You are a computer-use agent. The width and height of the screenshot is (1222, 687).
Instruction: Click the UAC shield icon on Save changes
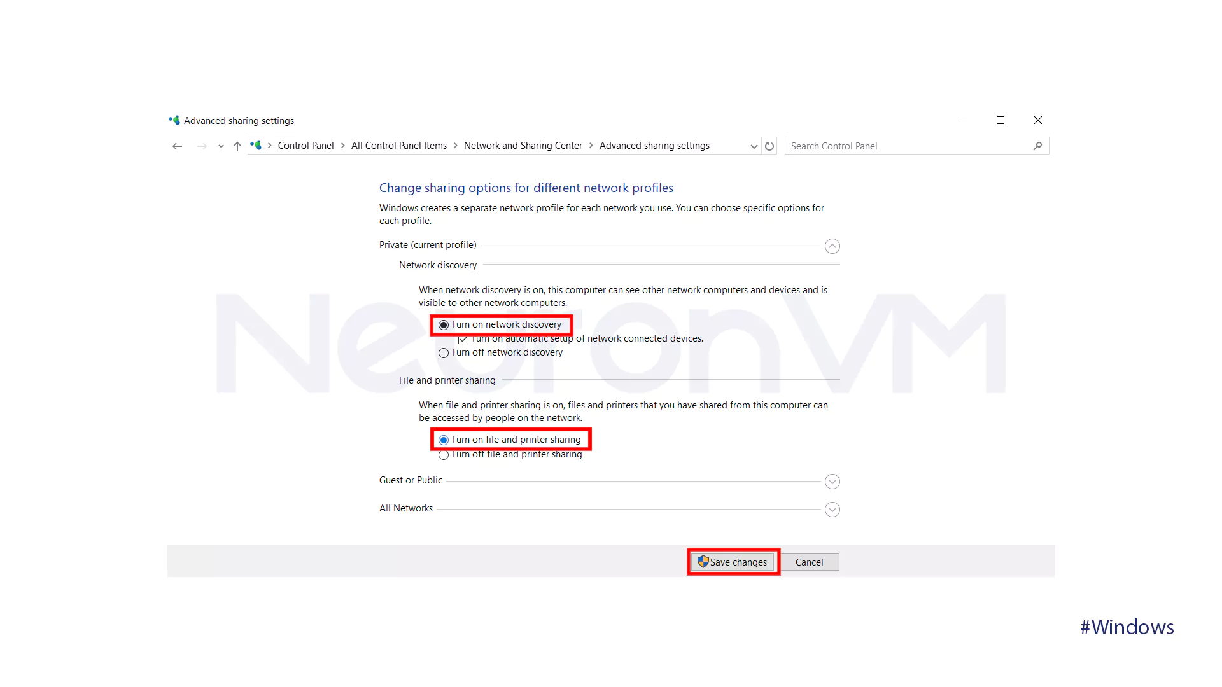(701, 562)
